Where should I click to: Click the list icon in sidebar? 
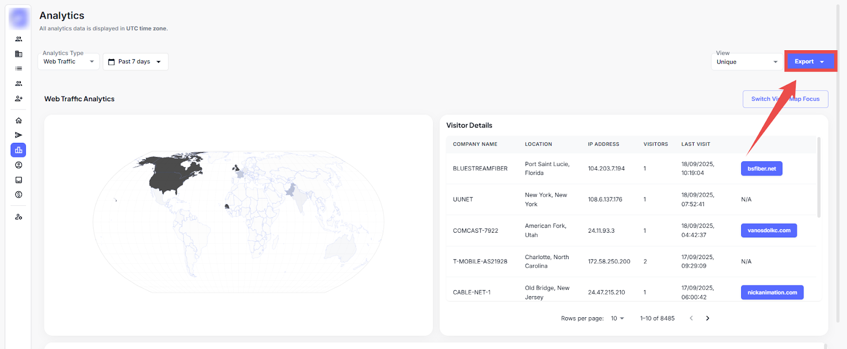point(19,69)
